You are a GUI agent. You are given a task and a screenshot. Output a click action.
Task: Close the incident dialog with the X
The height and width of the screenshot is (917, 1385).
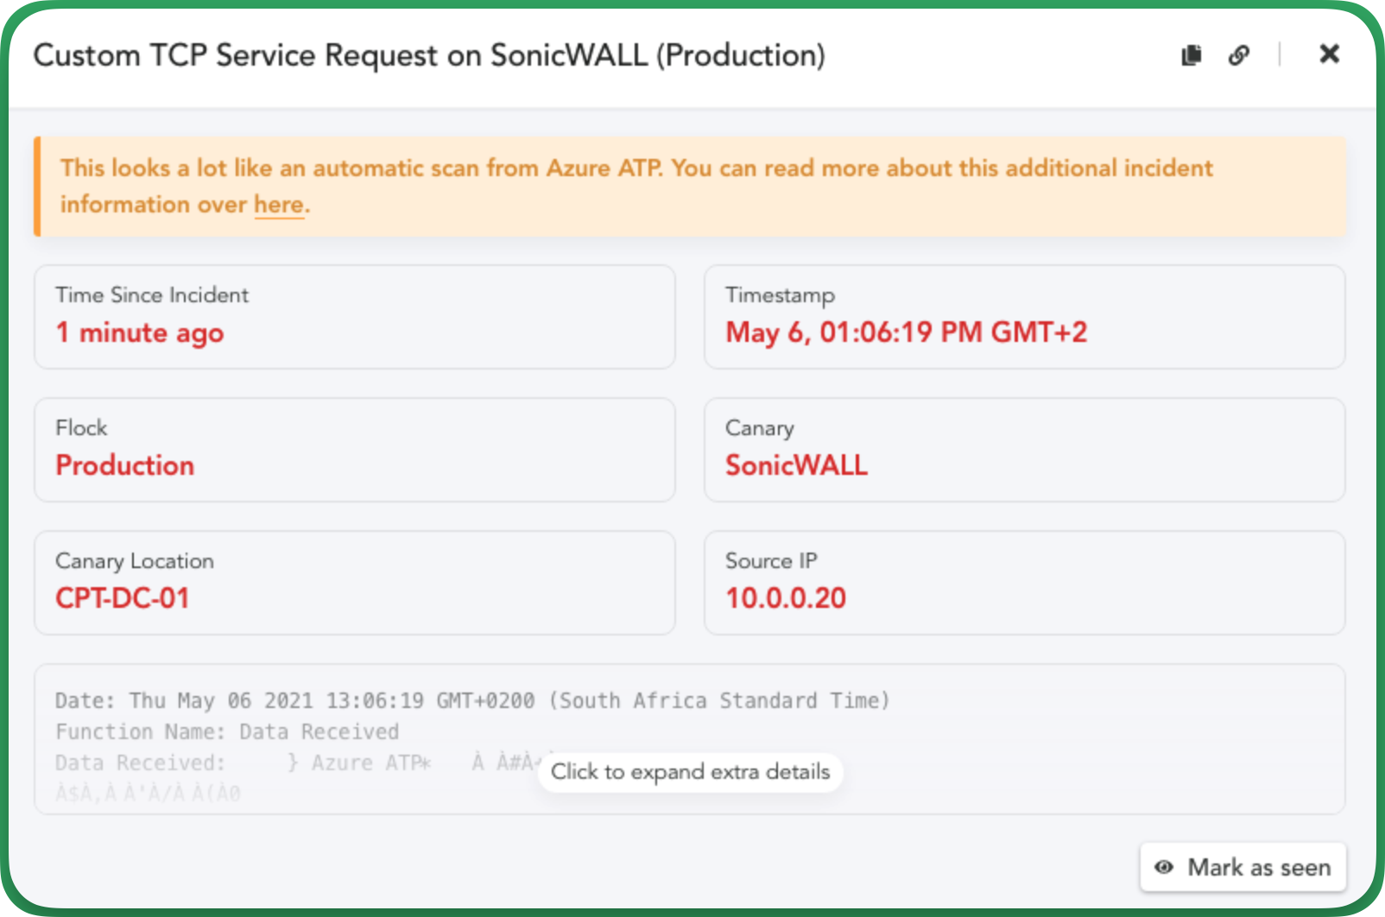click(x=1330, y=54)
